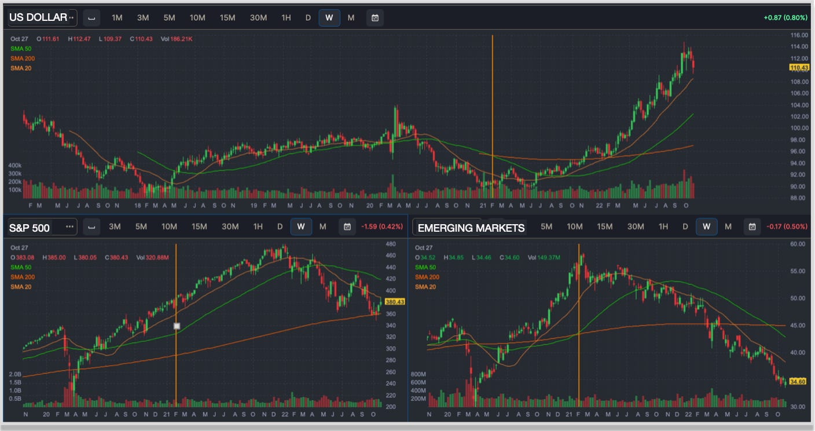Select 5M interval in S&P 500 chart

tap(141, 227)
